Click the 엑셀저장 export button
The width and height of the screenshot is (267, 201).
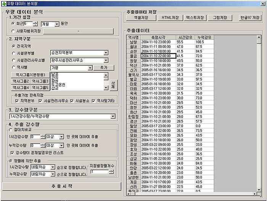(x=141, y=18)
